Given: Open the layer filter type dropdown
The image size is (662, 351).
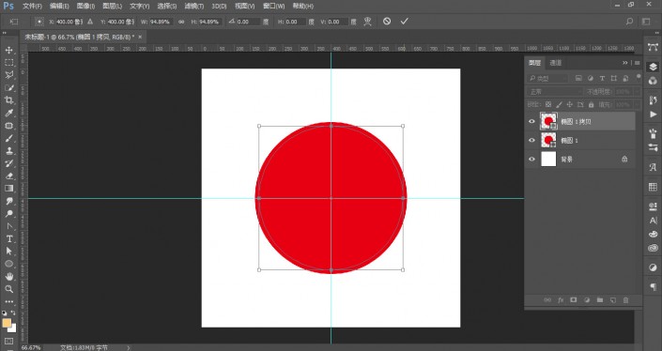Looking at the screenshot, I should click(x=547, y=79).
